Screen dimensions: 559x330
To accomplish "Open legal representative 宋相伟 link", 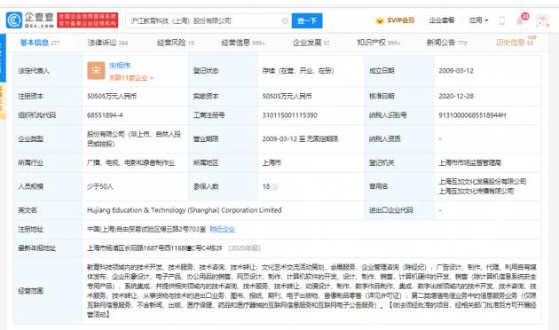I will click(120, 66).
